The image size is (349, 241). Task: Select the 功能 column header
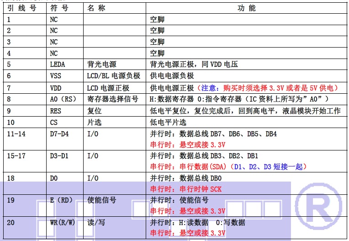247,9
